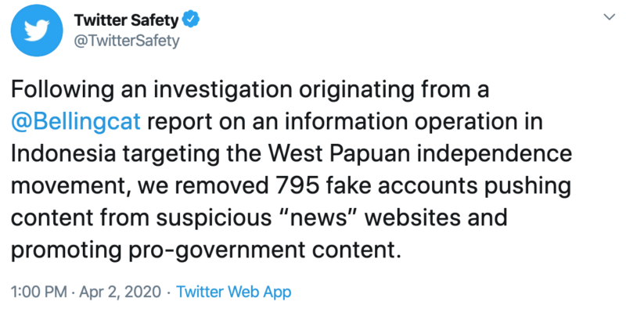Click the 1:00 PM time in the timestamp

(38, 292)
